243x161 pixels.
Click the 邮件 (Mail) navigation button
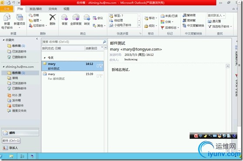pyautogui.click(x=20, y=133)
